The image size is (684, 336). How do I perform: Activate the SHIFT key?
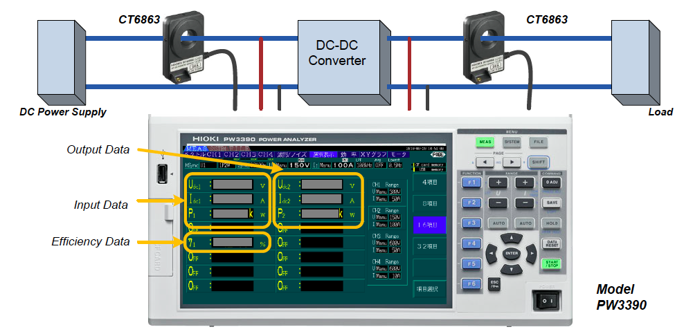538,162
